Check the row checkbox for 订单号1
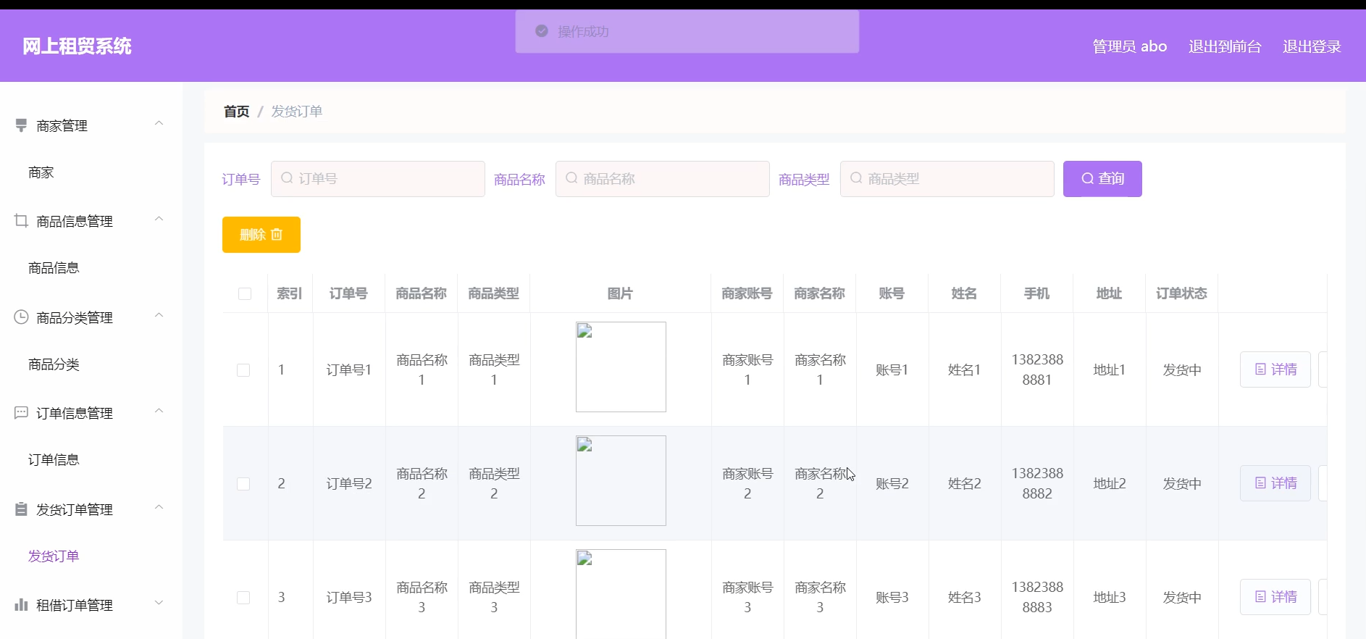This screenshot has width=1366, height=639. (x=243, y=369)
